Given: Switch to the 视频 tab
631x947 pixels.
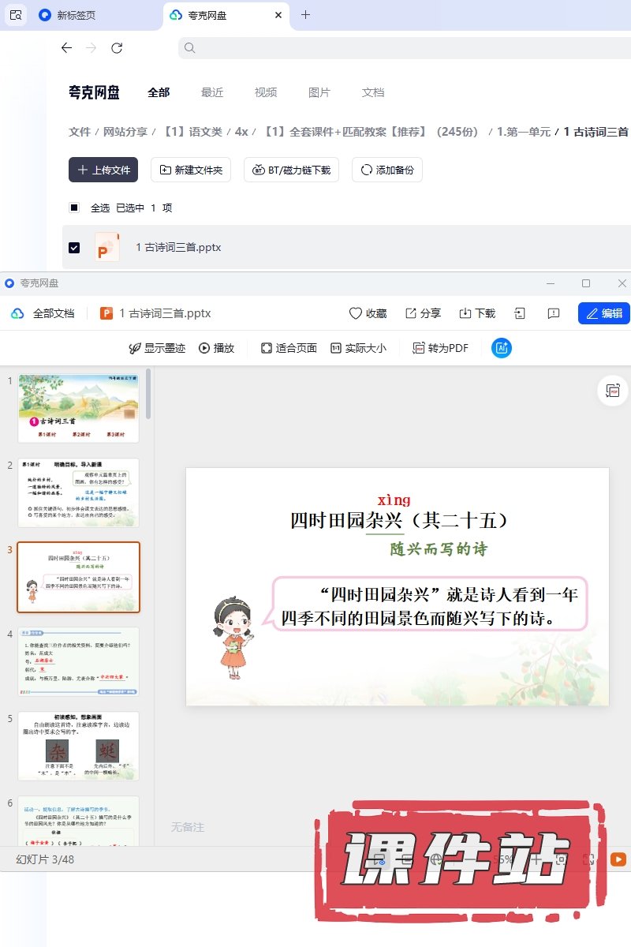Looking at the screenshot, I should click(x=266, y=92).
